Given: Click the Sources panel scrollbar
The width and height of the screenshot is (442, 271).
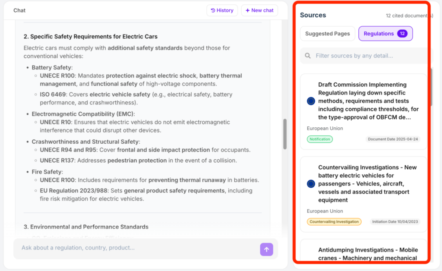Looking at the screenshot, I should point(431,87).
